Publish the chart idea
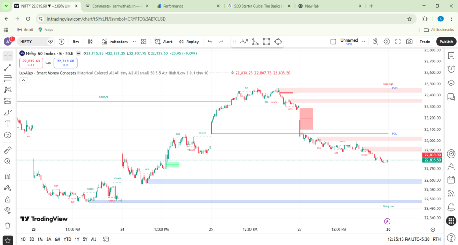The height and width of the screenshot is (245, 458). (446, 42)
